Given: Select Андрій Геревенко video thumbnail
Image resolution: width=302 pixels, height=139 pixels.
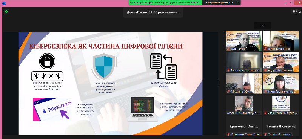Looking at the screenshot, I should [281, 62].
